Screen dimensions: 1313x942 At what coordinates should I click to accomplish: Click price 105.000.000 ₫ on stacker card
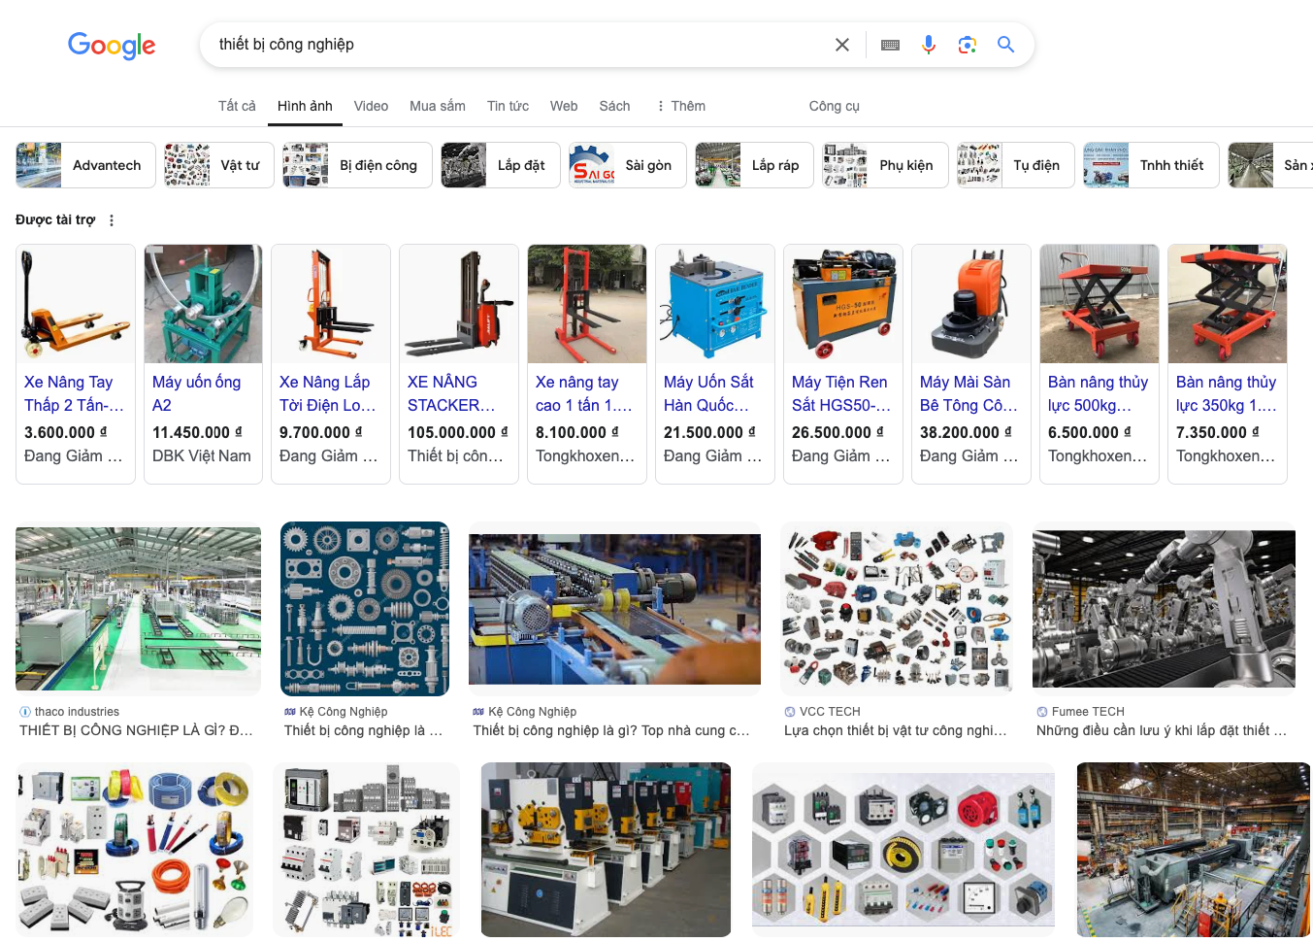[x=458, y=432]
